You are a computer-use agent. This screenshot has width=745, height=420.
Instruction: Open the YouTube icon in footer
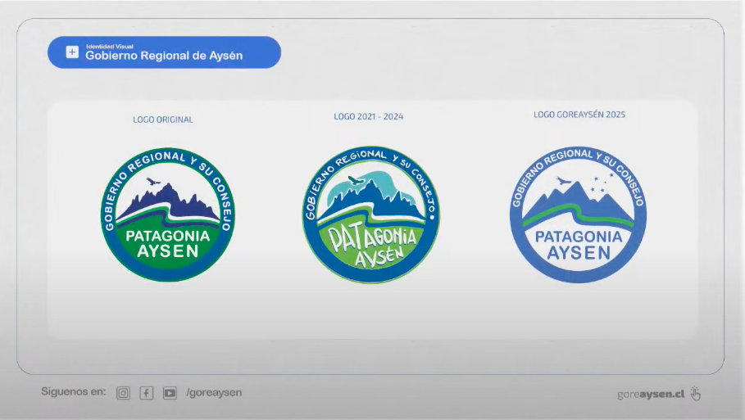[x=170, y=393]
